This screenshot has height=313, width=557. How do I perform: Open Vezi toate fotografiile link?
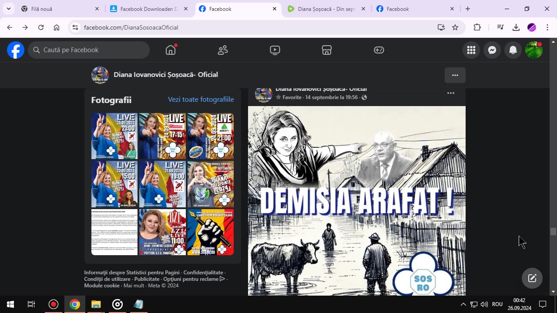(201, 100)
